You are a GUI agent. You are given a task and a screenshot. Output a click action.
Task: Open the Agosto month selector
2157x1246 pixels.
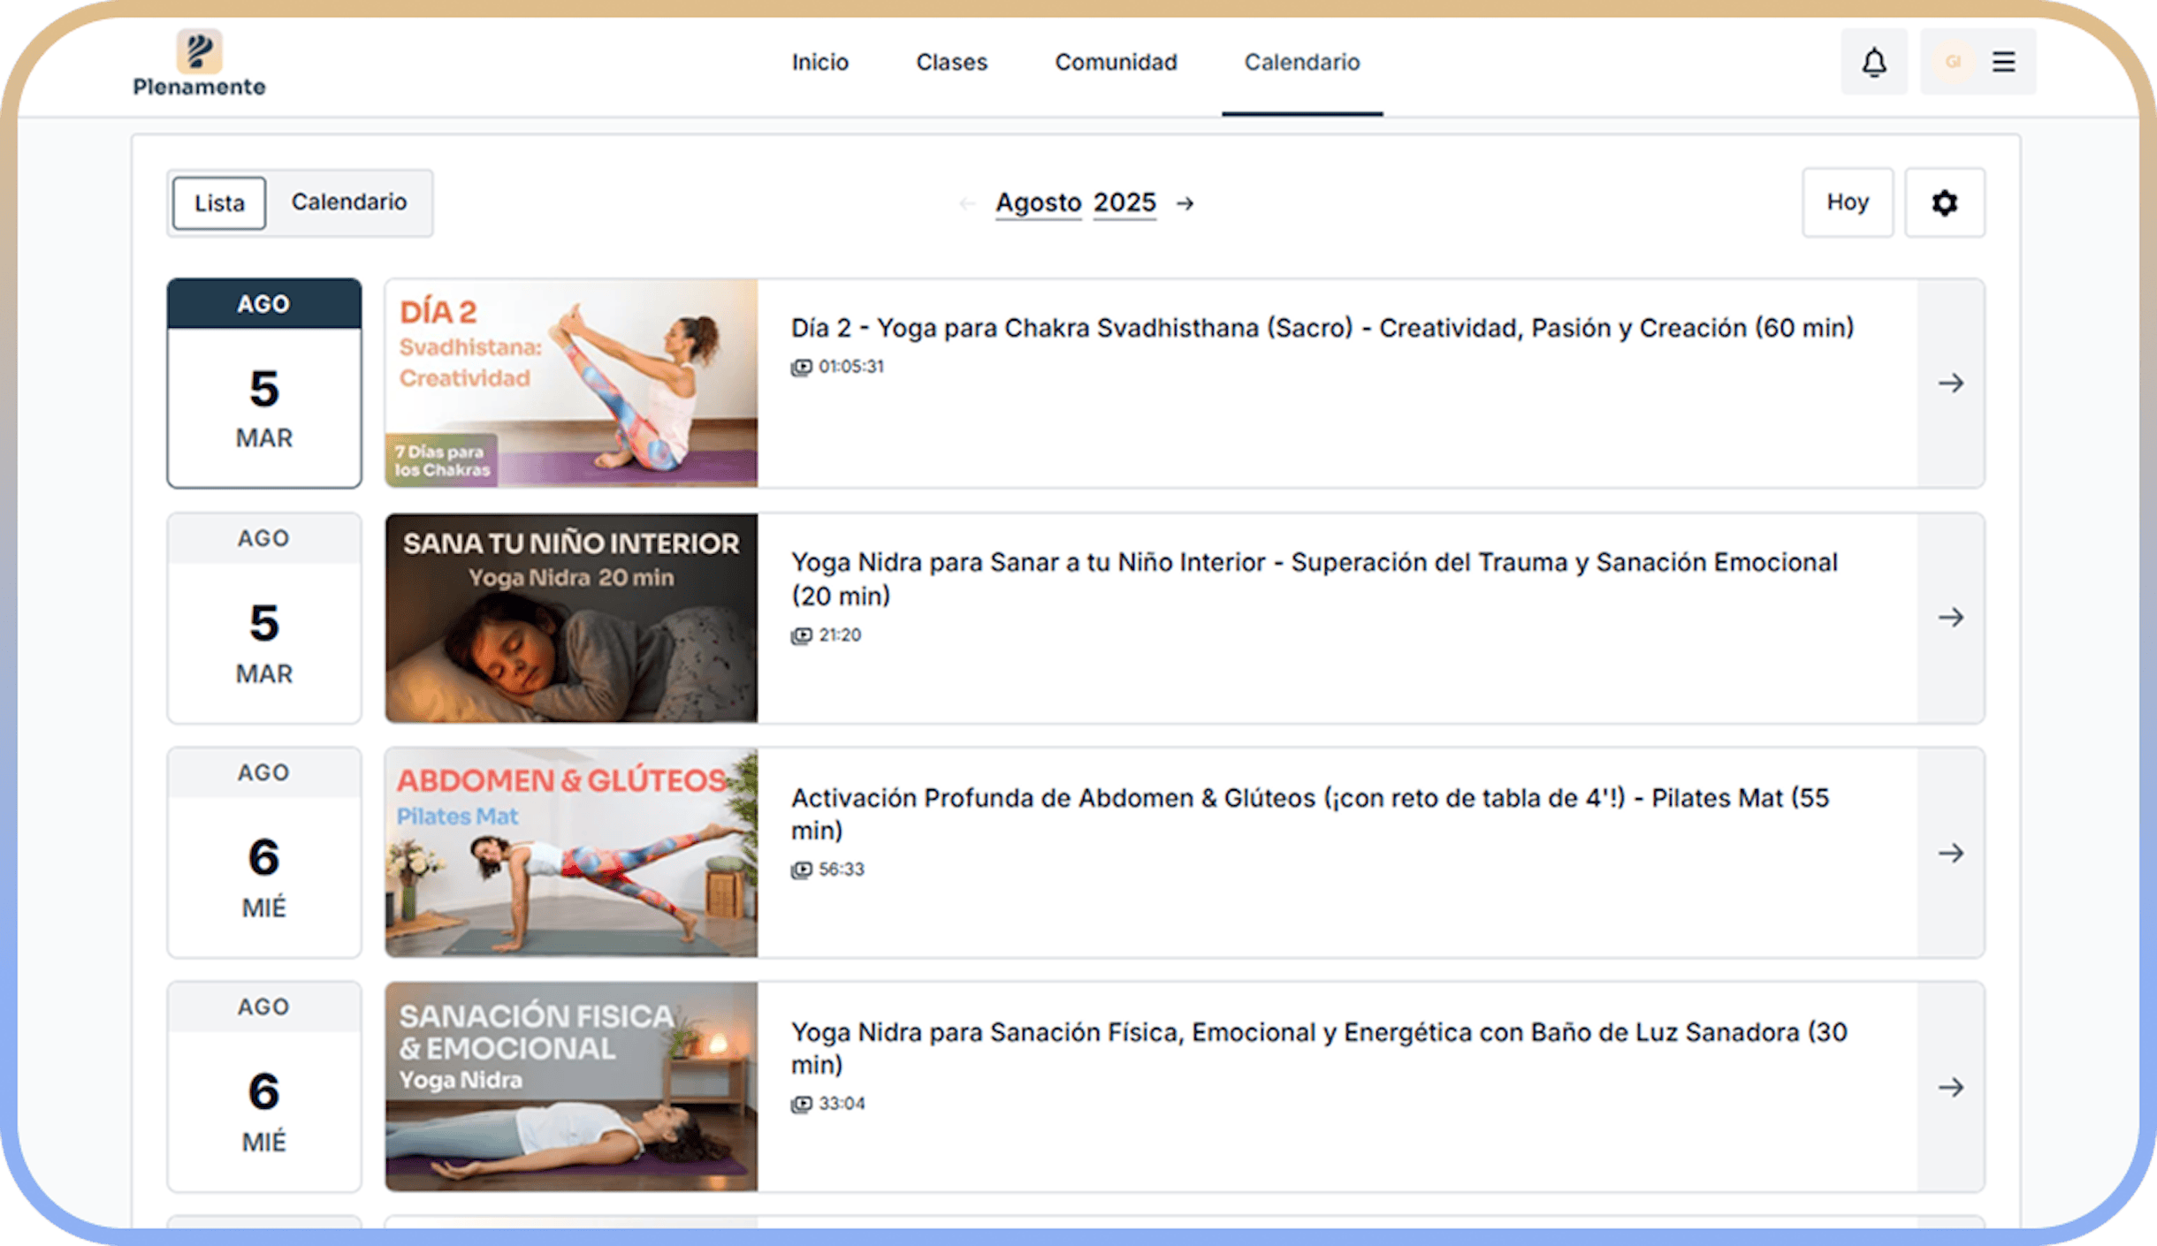click(x=1038, y=203)
